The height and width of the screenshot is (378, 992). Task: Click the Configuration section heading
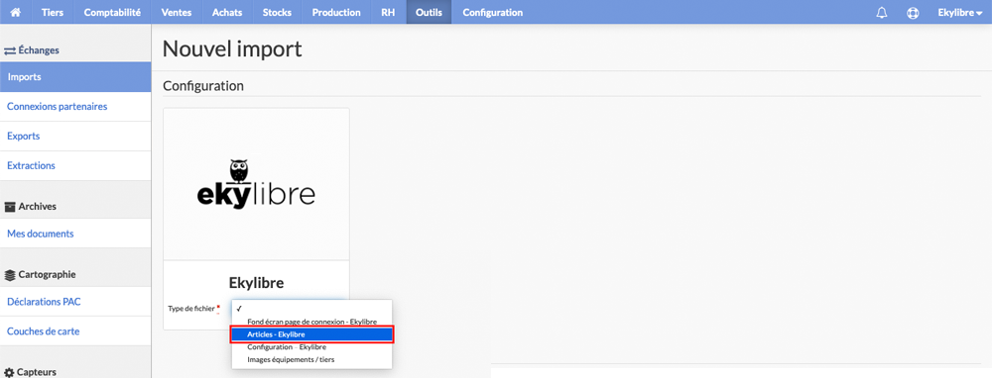203,85
